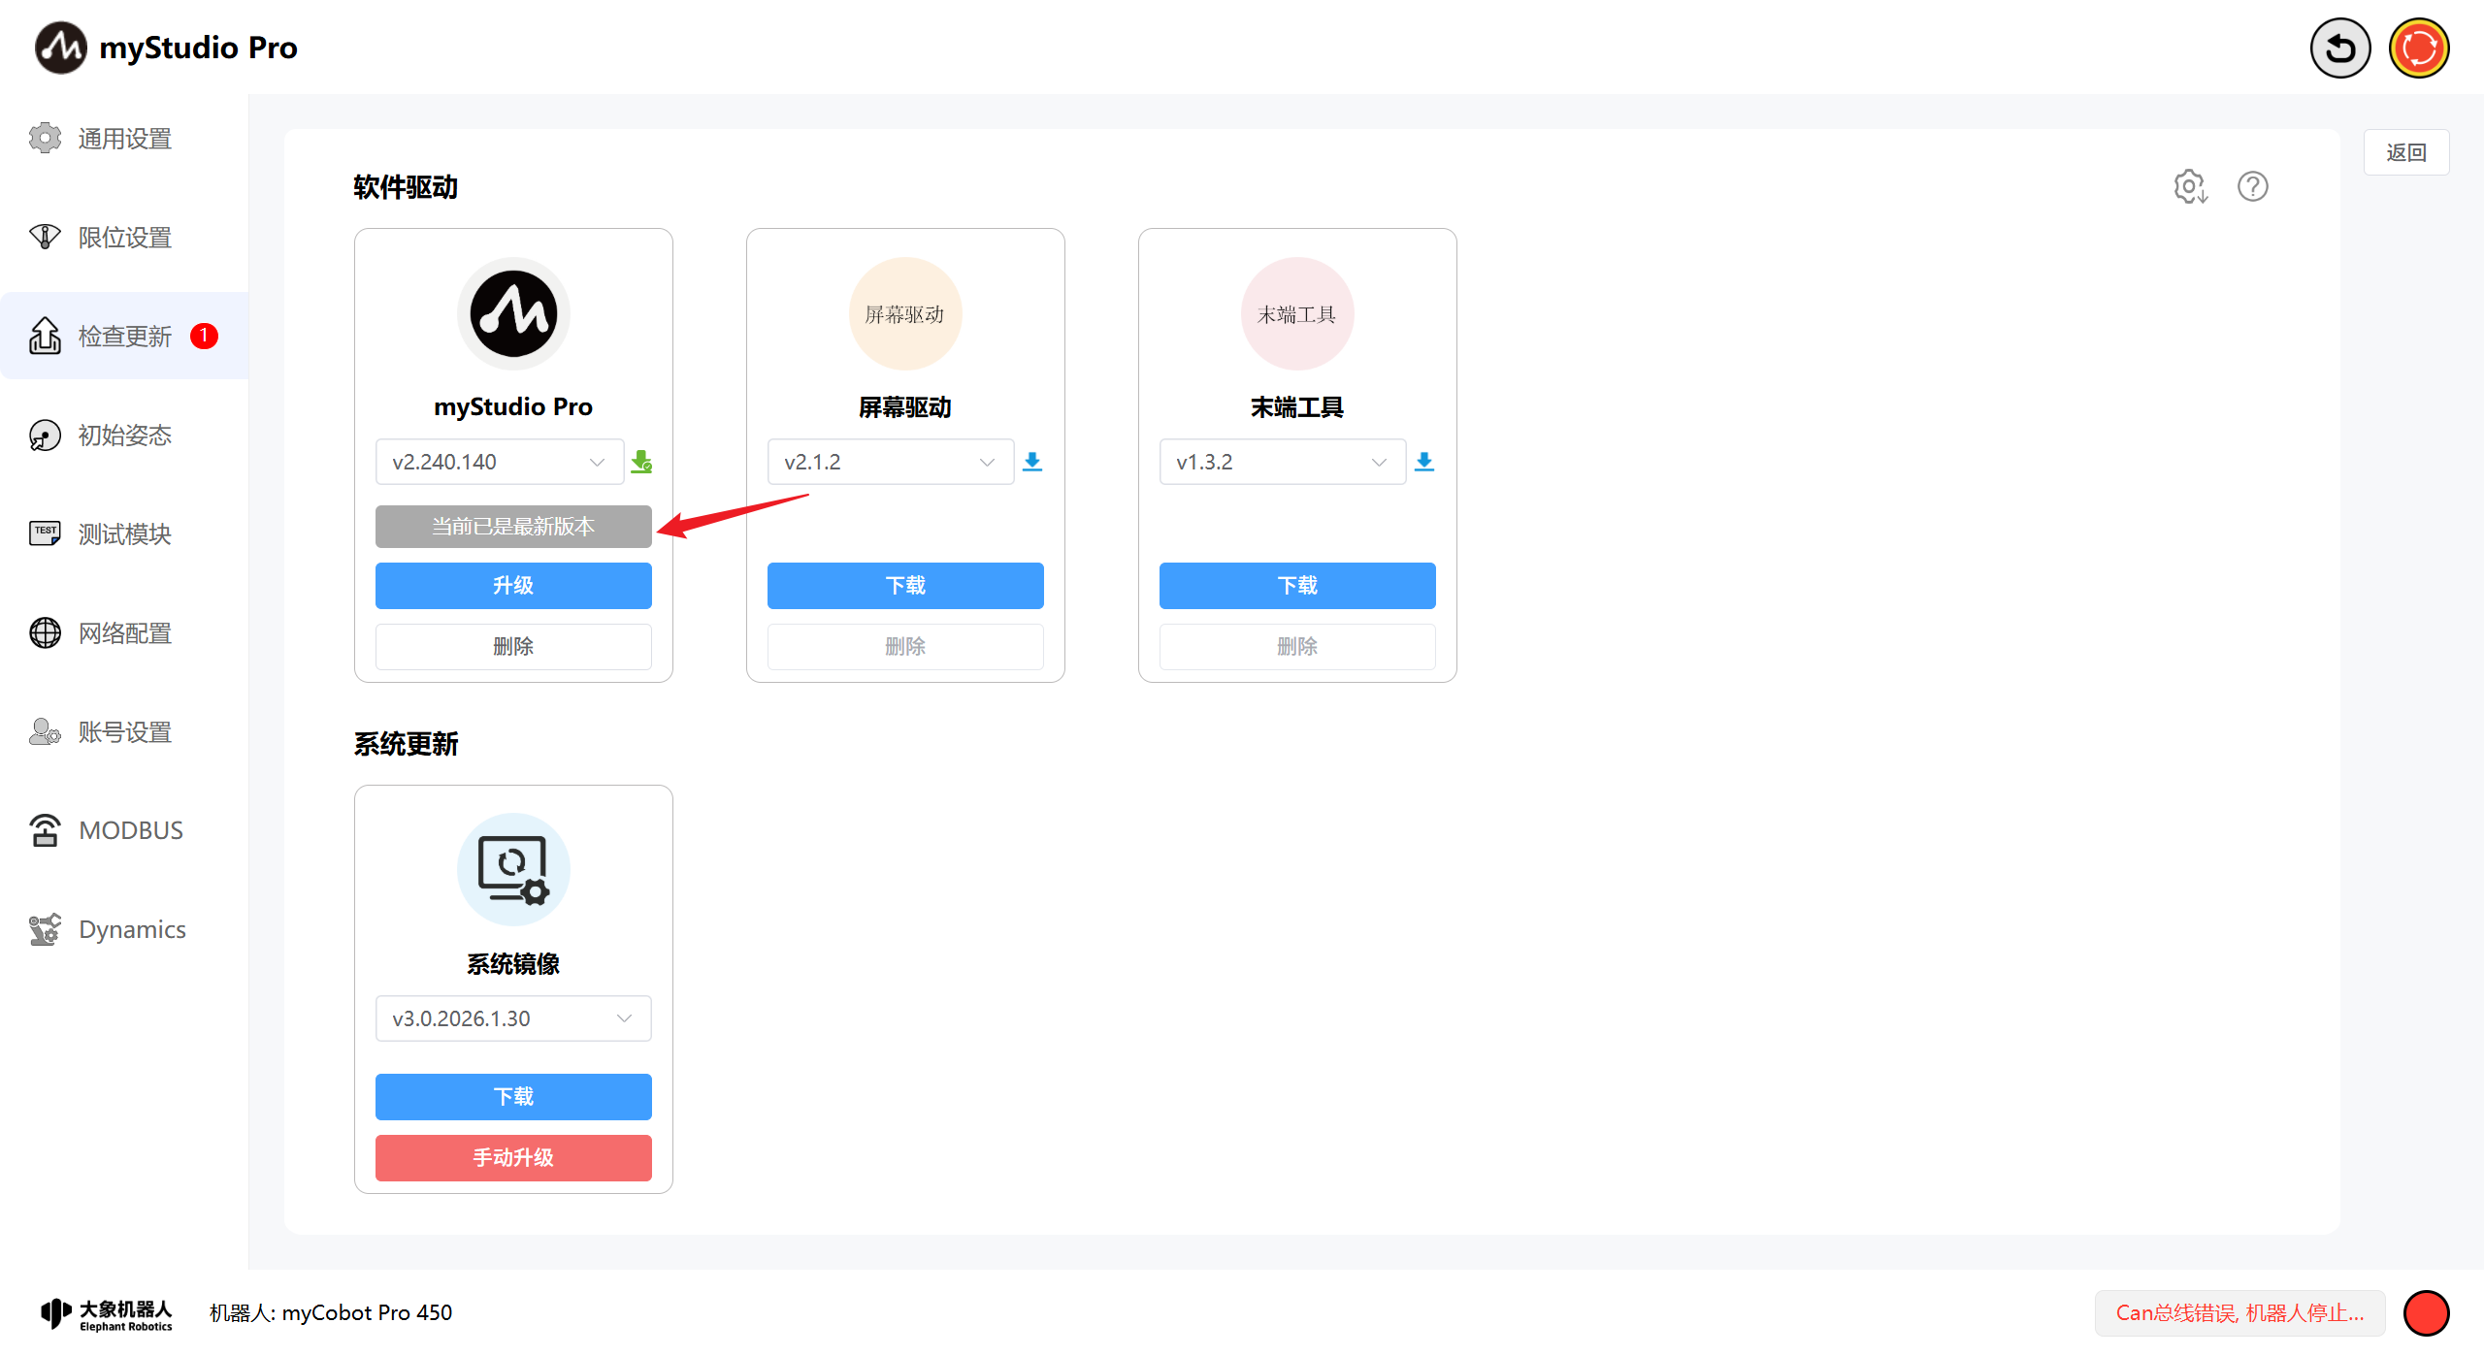Click the myStudio Pro logo in header
The width and height of the screenshot is (2484, 1356).
click(60, 48)
